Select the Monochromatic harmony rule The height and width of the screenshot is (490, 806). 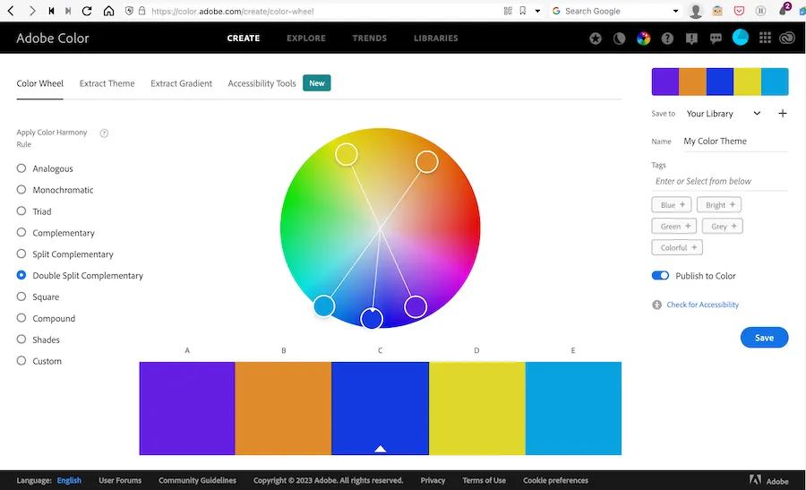point(21,189)
